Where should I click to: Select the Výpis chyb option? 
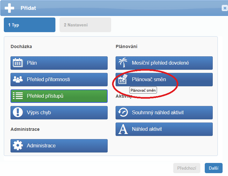click(59, 113)
